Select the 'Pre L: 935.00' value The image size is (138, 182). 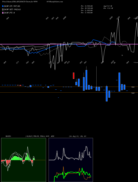tap(87, 10)
